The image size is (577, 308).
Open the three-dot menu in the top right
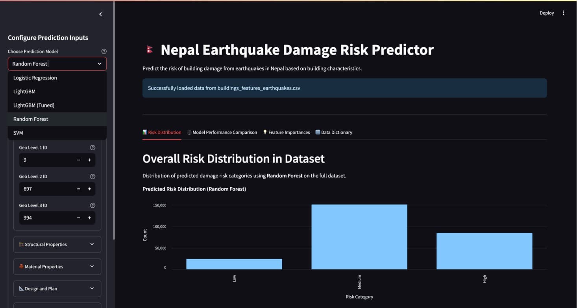563,13
